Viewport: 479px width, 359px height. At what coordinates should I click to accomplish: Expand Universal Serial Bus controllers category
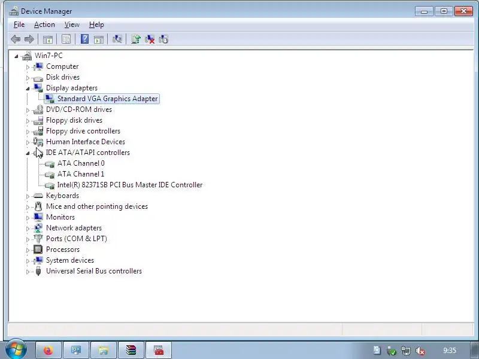[28, 272]
